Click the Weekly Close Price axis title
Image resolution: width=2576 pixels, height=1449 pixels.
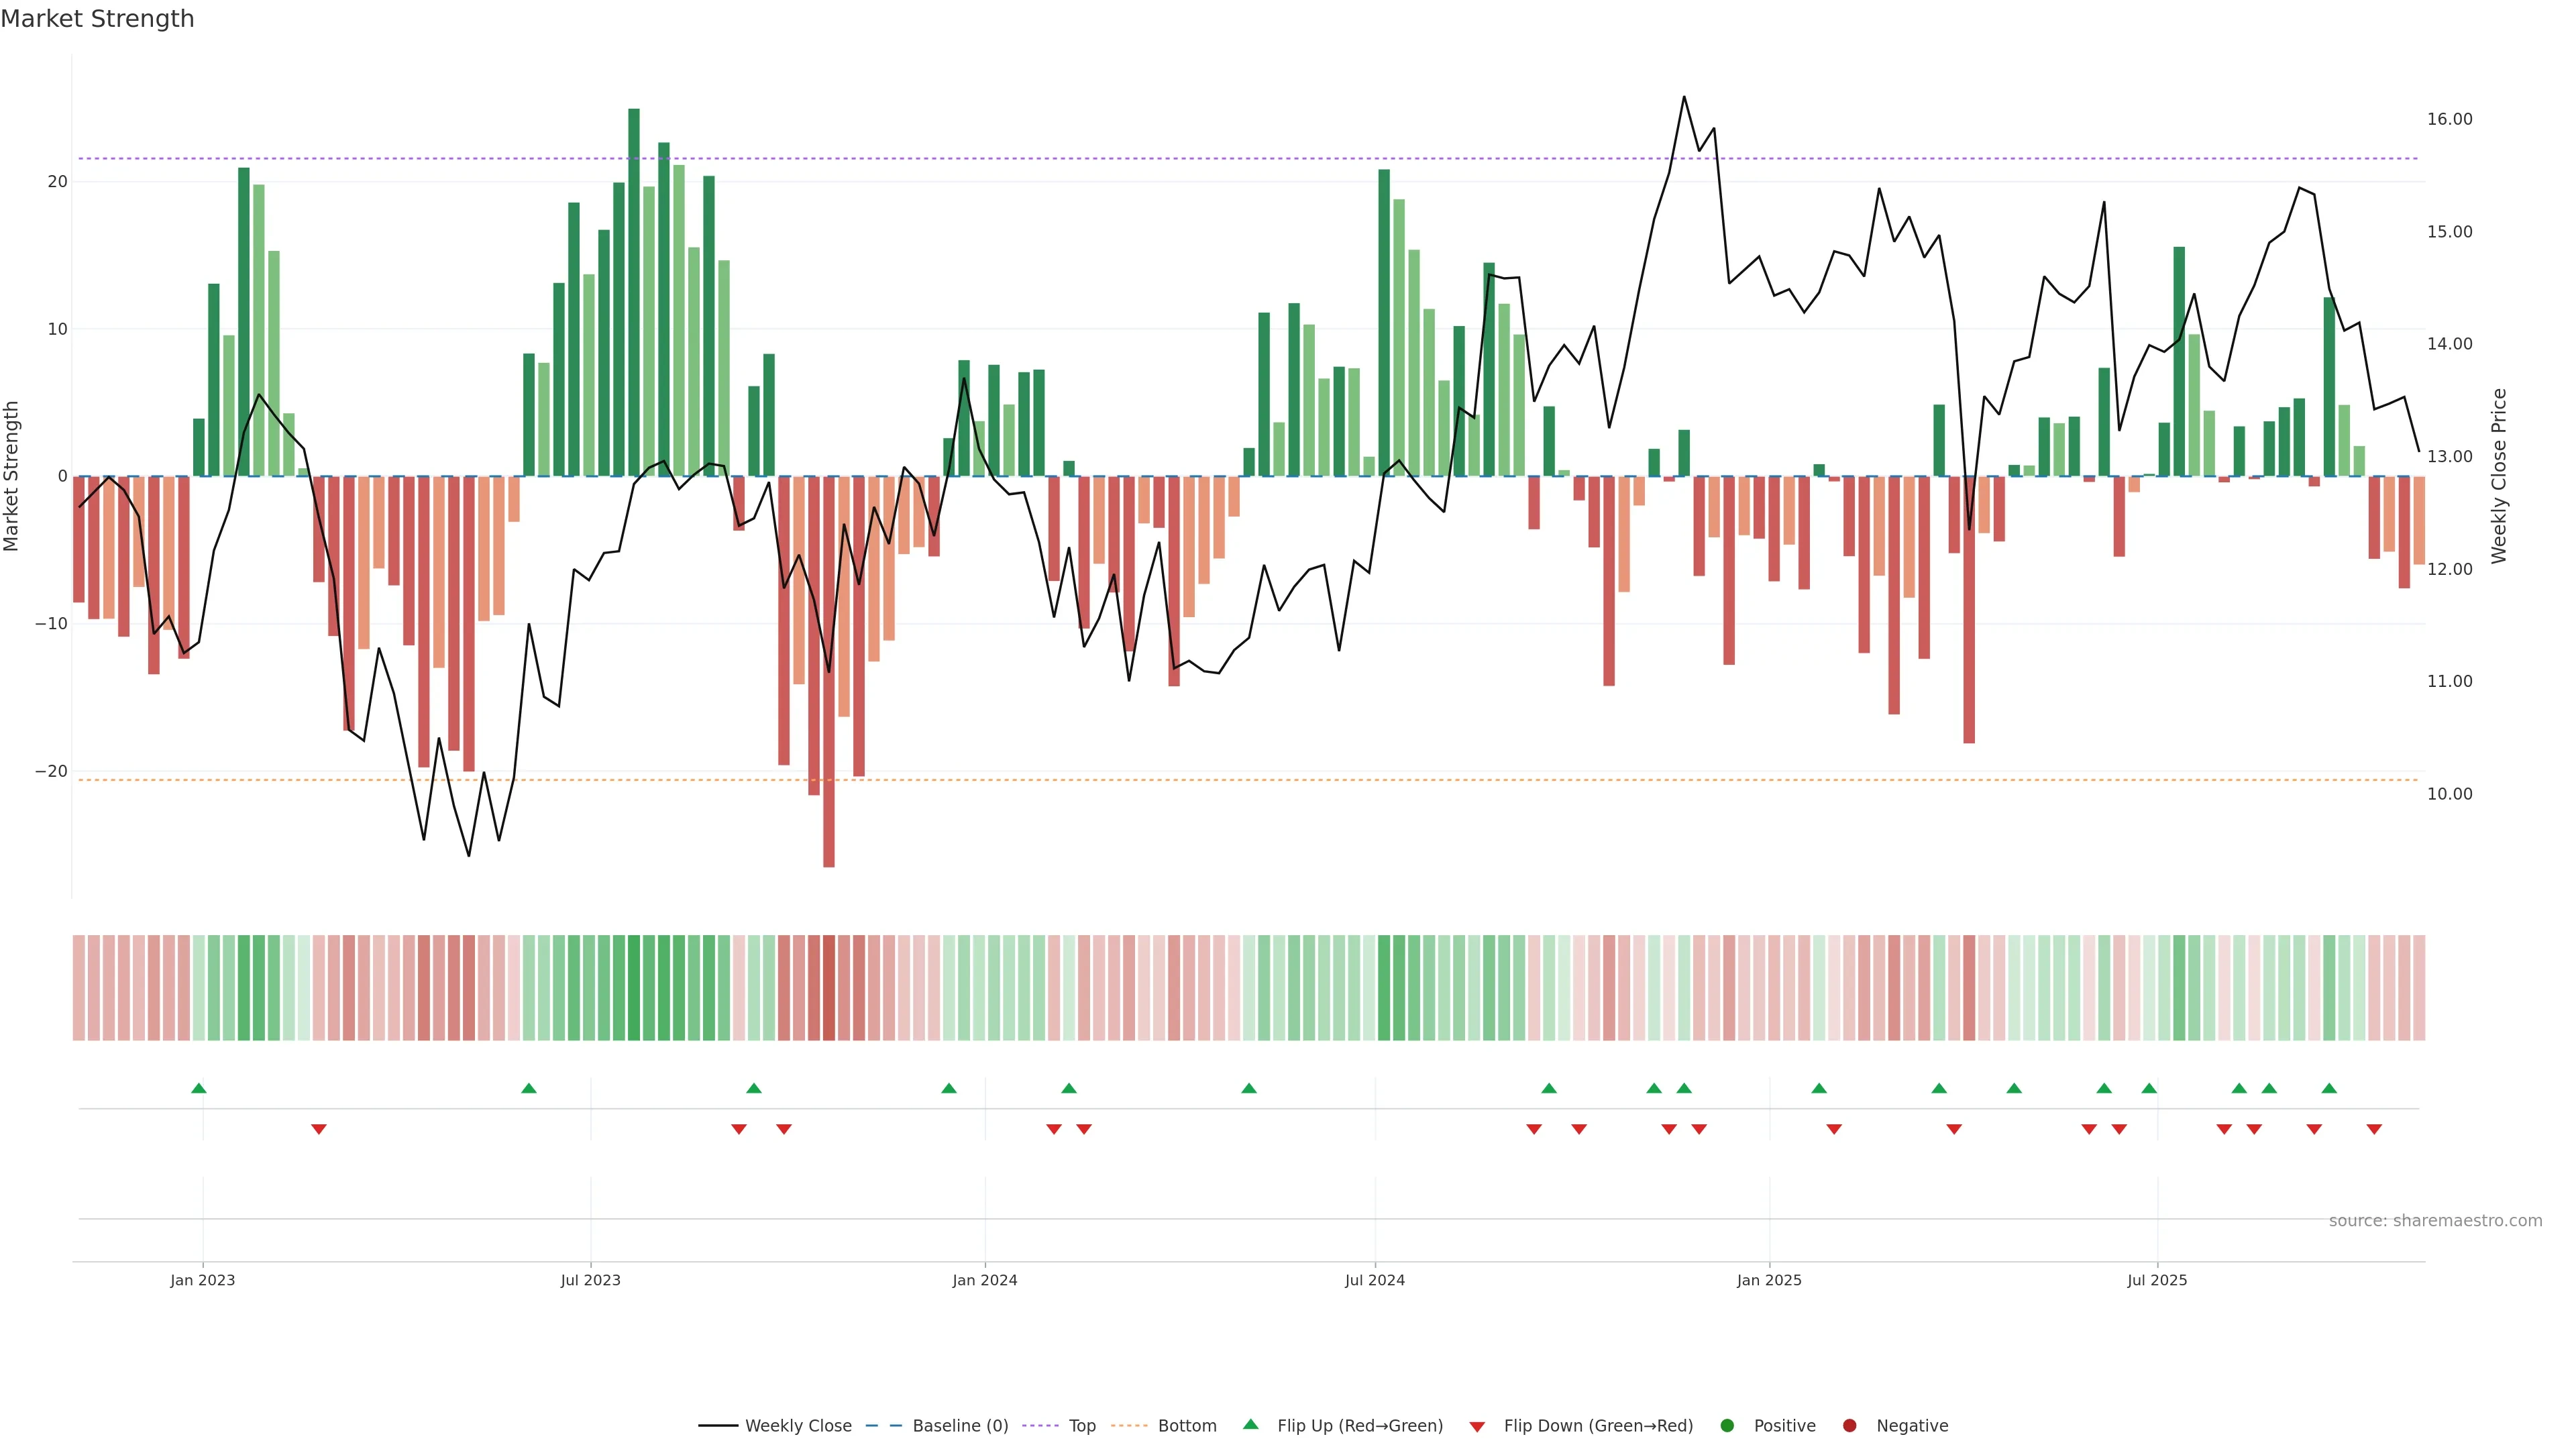coord(2499,476)
